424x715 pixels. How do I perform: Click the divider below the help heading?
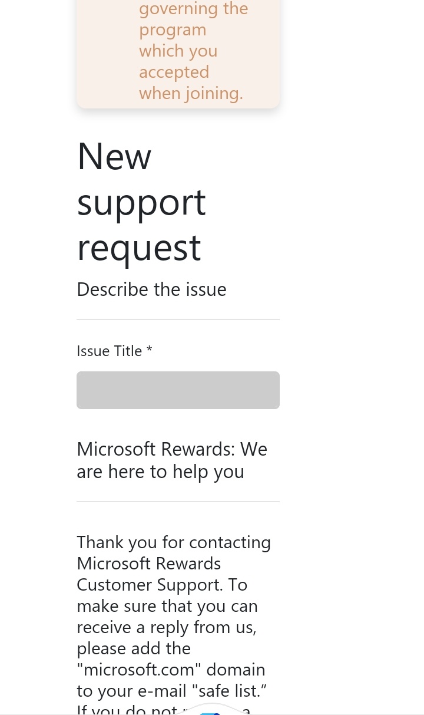point(178,501)
